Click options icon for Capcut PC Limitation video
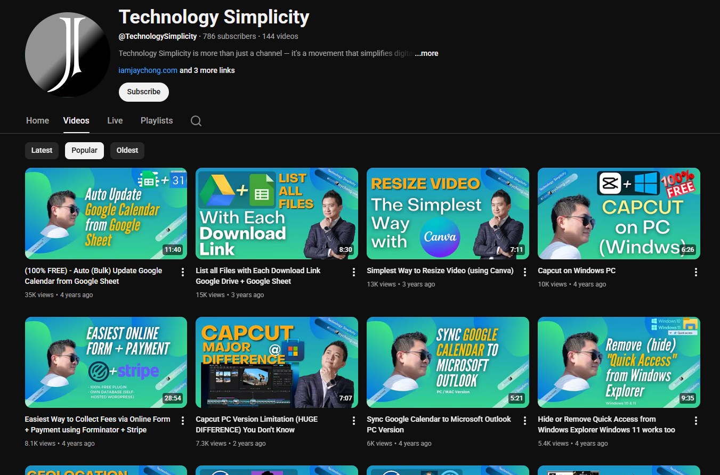Screen dimensions: 720x475 354,421
